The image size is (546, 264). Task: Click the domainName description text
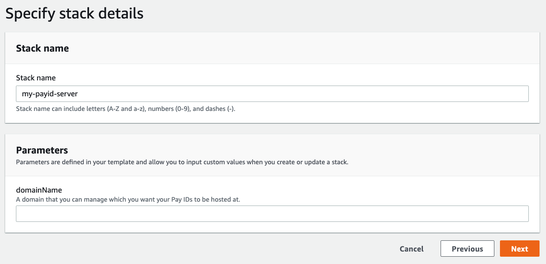[x=128, y=199]
